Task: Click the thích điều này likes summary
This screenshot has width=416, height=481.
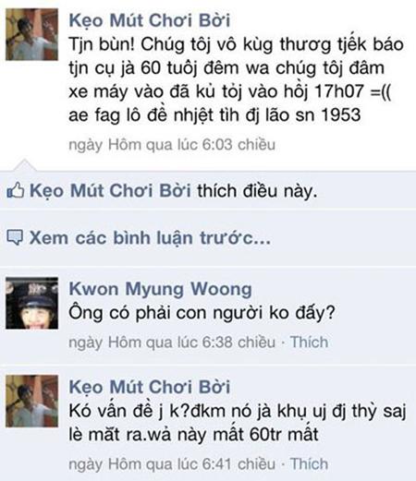Action: pyautogui.click(x=257, y=190)
